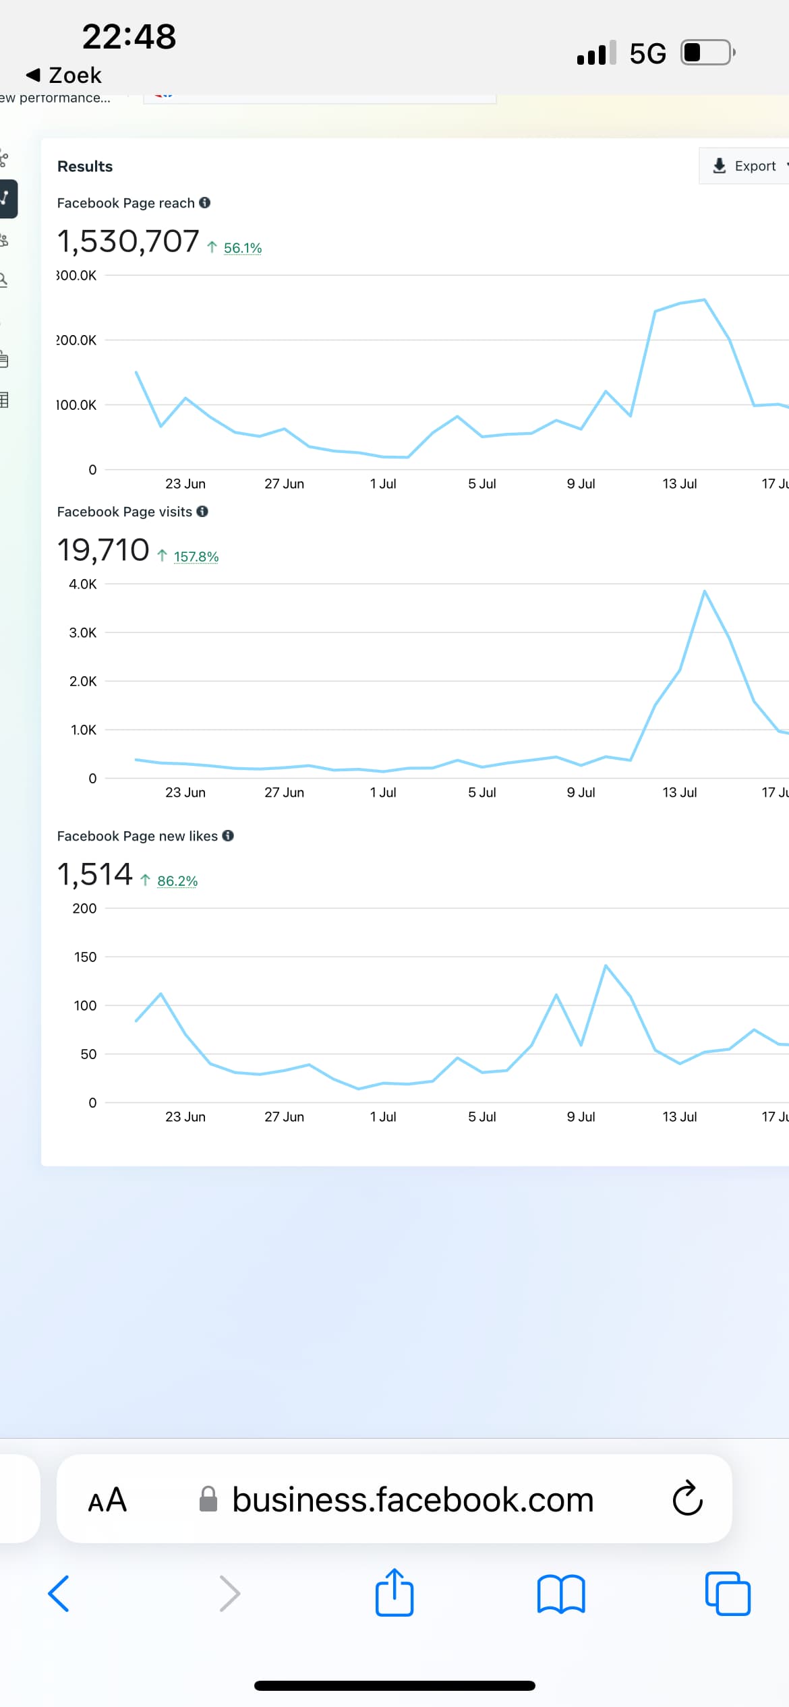Screen dimensions: 789x1707
Task: Click info icon beside Facebook Page visits
Action: 202,511
